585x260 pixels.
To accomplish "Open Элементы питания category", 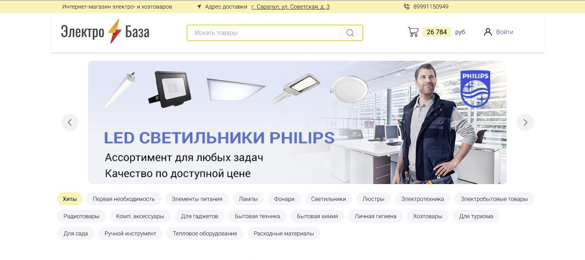I will [x=197, y=199].
